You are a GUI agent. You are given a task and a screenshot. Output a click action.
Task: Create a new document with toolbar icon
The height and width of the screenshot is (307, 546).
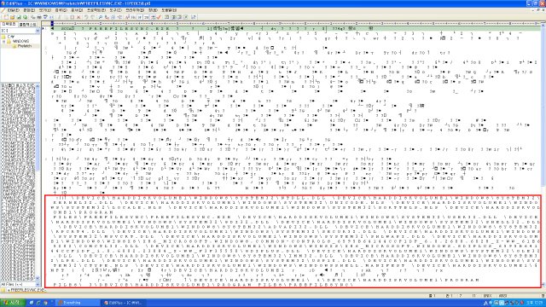pos(6,17)
